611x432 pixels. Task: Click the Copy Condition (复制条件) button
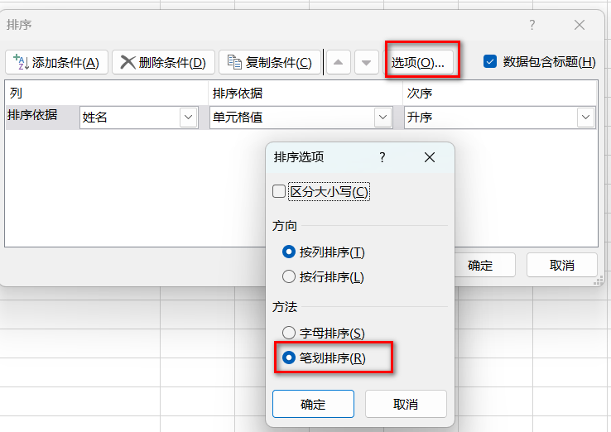[x=270, y=62]
